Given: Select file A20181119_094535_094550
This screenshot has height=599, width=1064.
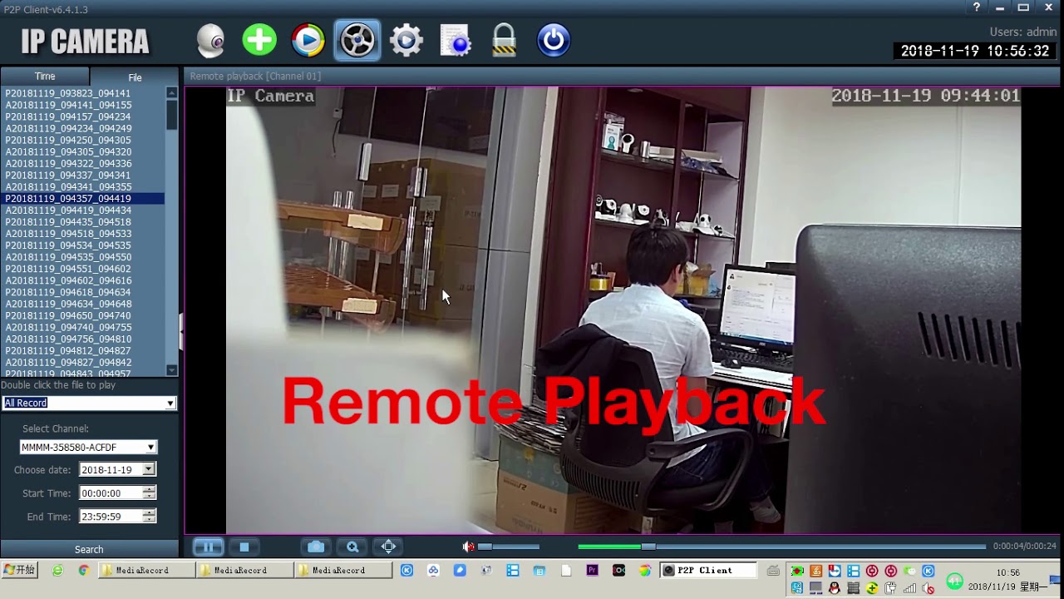Looking at the screenshot, I should 83,257.
